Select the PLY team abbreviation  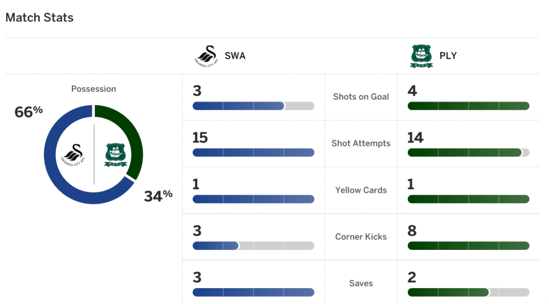448,56
